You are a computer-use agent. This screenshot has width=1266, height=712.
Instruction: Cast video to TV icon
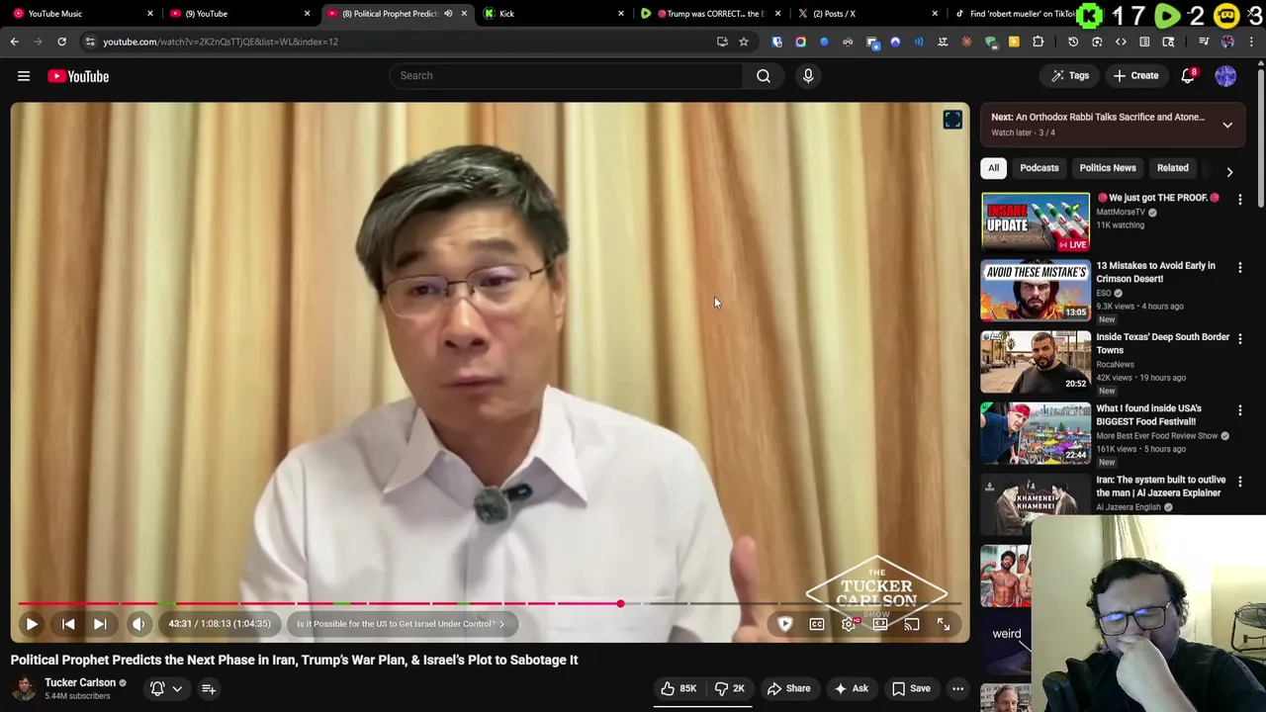(912, 624)
